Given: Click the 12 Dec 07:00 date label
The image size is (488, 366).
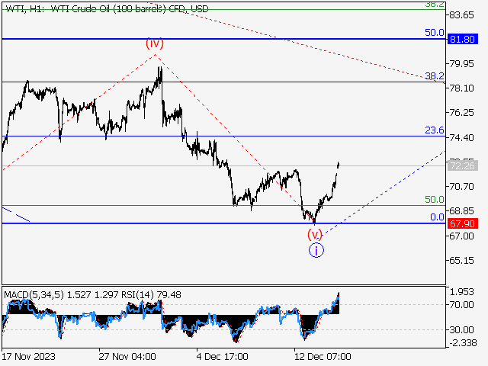Looking at the screenshot, I should [323, 356].
